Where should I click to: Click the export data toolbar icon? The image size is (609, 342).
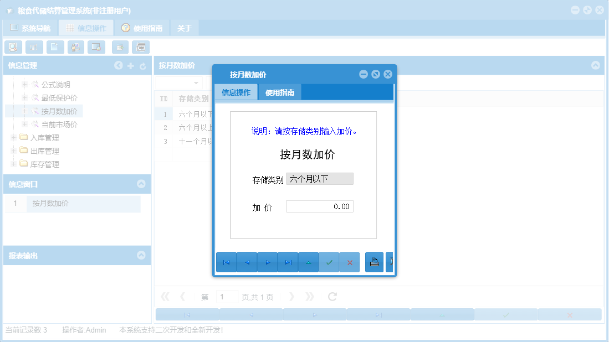coord(120,47)
